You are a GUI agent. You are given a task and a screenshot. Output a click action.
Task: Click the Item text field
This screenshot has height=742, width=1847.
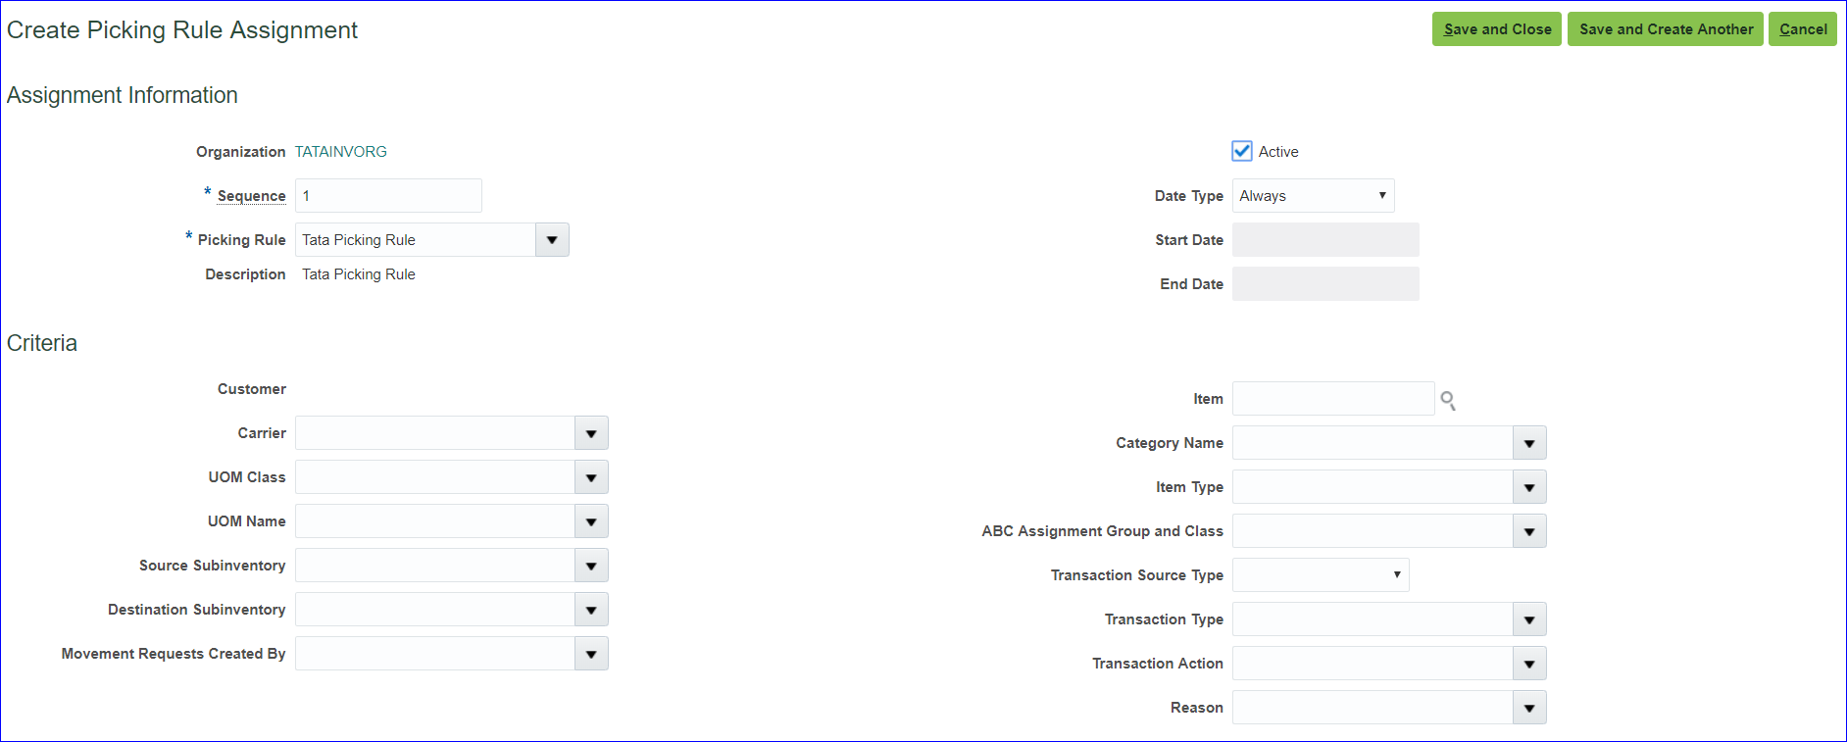tap(1332, 399)
